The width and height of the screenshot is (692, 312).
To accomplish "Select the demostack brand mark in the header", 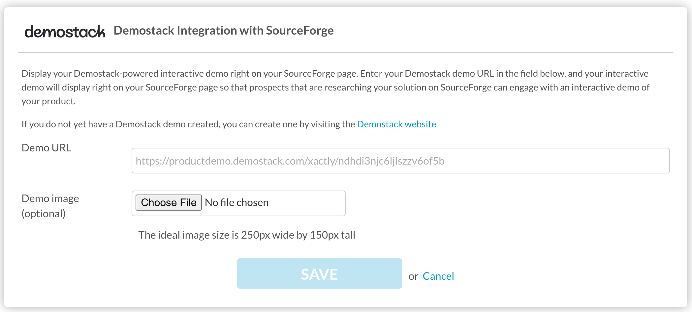I will [x=65, y=31].
